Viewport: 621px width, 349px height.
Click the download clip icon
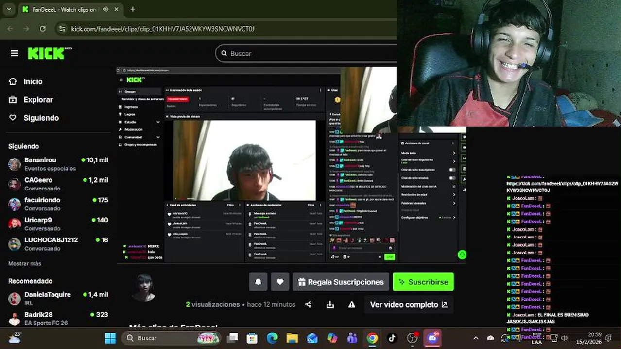pyautogui.click(x=330, y=304)
